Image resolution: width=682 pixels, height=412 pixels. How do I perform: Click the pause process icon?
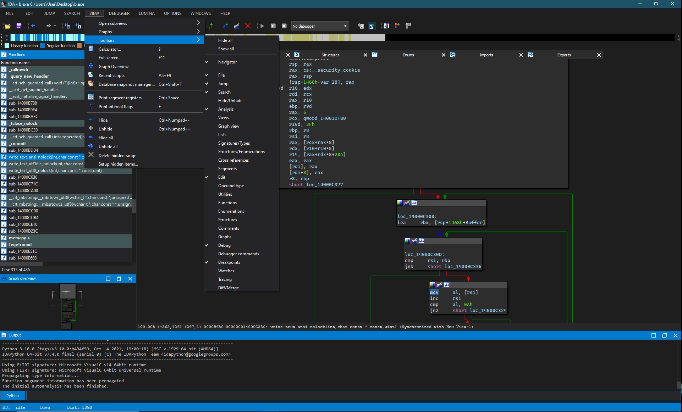point(273,26)
